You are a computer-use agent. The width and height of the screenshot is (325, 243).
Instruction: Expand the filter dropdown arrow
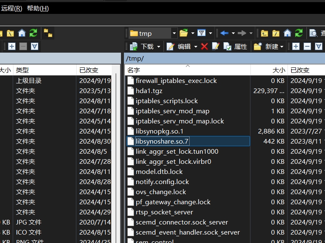[211, 33]
